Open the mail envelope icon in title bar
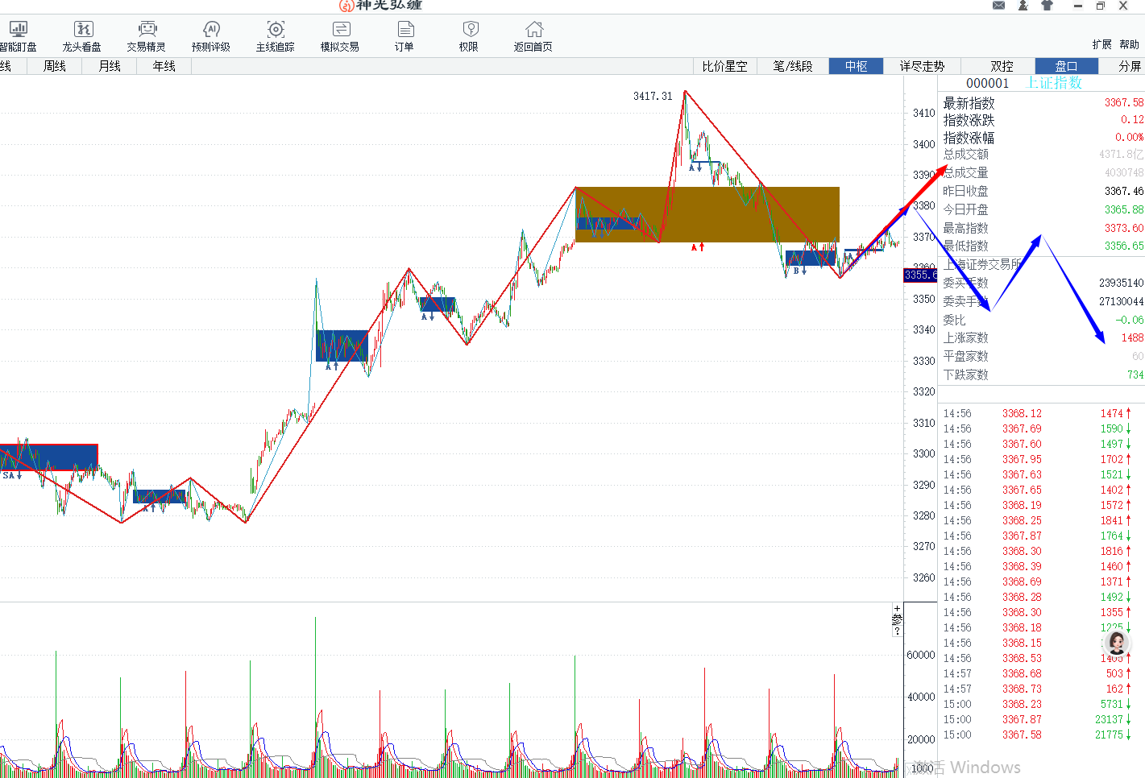Screen dimensions: 1145x778 point(998,6)
